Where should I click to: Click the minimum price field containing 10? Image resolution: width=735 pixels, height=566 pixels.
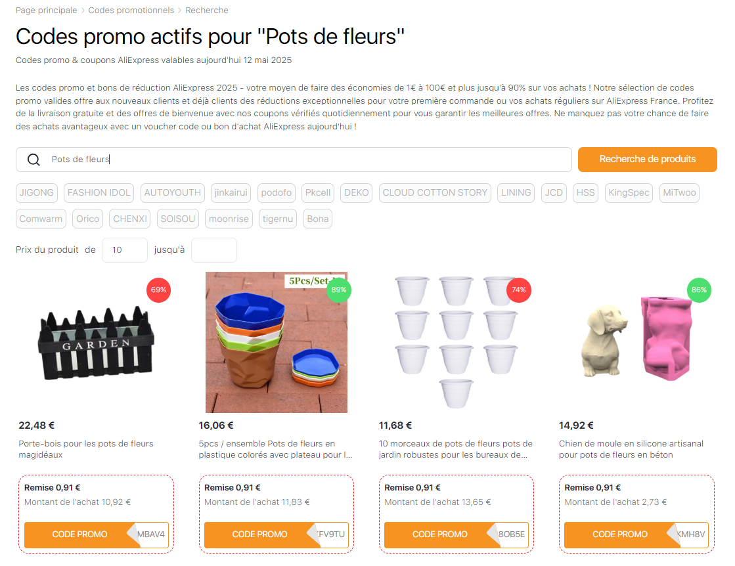pyautogui.click(x=124, y=250)
